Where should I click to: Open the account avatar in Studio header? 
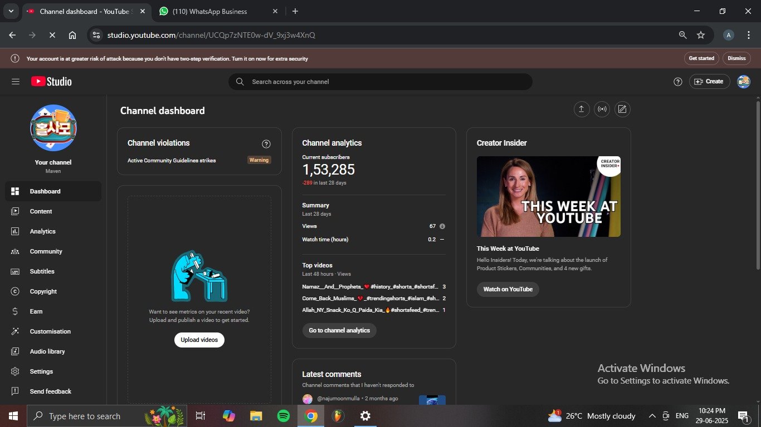click(x=744, y=82)
